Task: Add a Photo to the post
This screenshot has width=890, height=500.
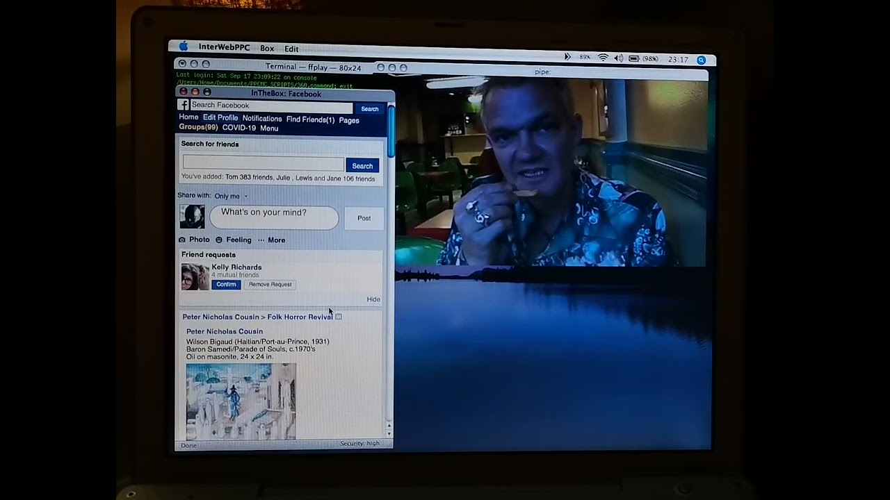Action: coord(194,240)
